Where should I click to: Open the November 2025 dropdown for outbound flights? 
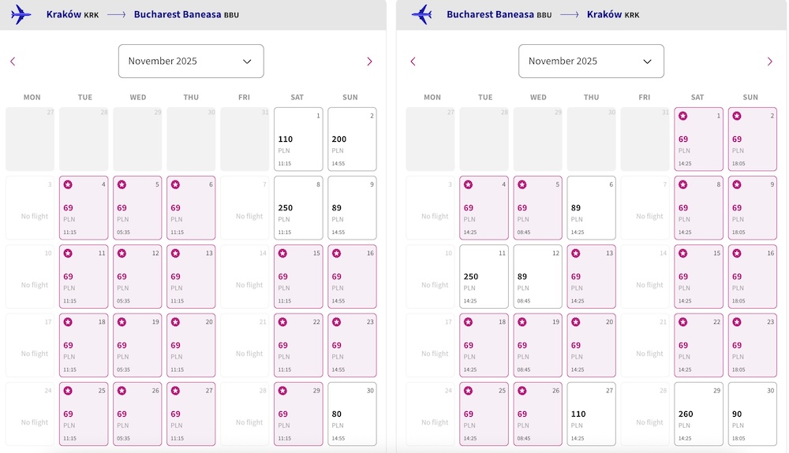[191, 61]
